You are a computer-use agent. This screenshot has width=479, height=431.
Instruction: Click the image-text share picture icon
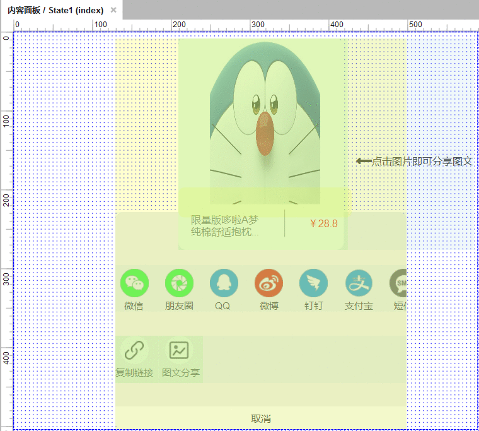coord(179,350)
